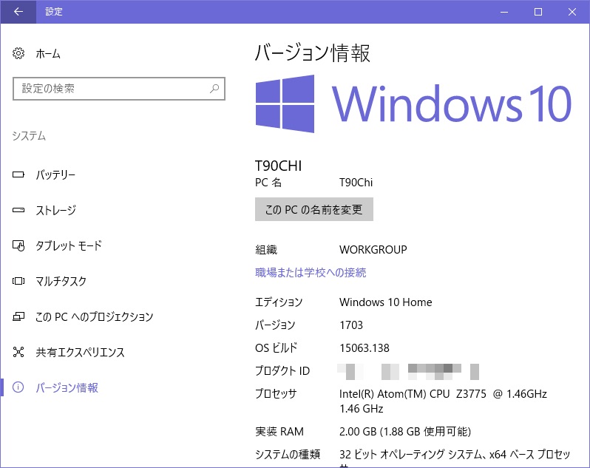Image resolution: width=590 pixels, height=468 pixels.
Task: Open この PC へのプロジェクション
Action: coord(95,316)
